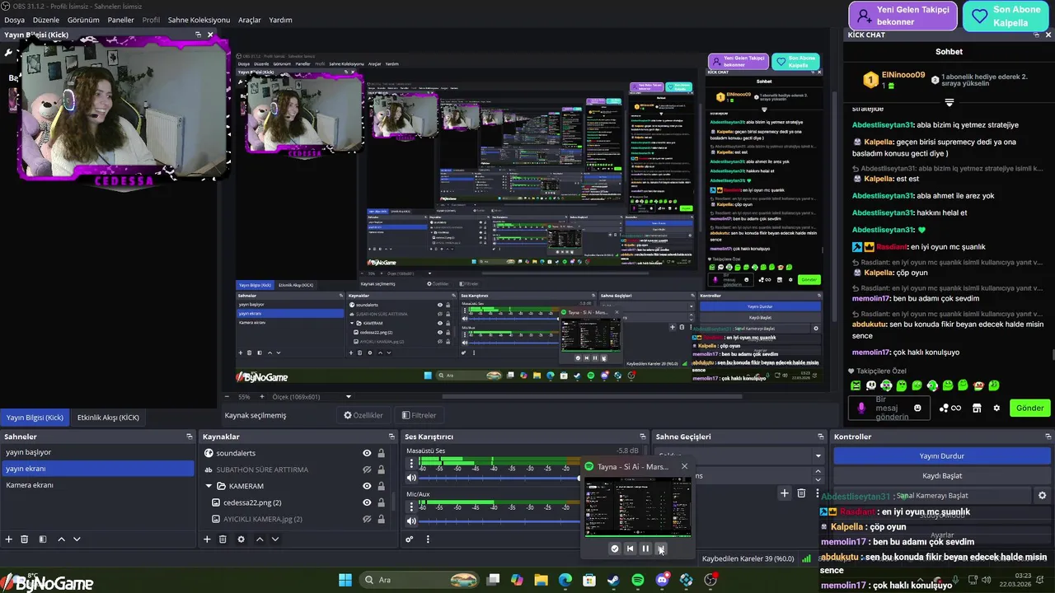Open Windows Start menu
The width and height of the screenshot is (1055, 593).
pyautogui.click(x=345, y=580)
